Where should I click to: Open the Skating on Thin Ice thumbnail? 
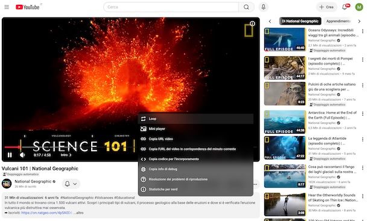click(285, 204)
